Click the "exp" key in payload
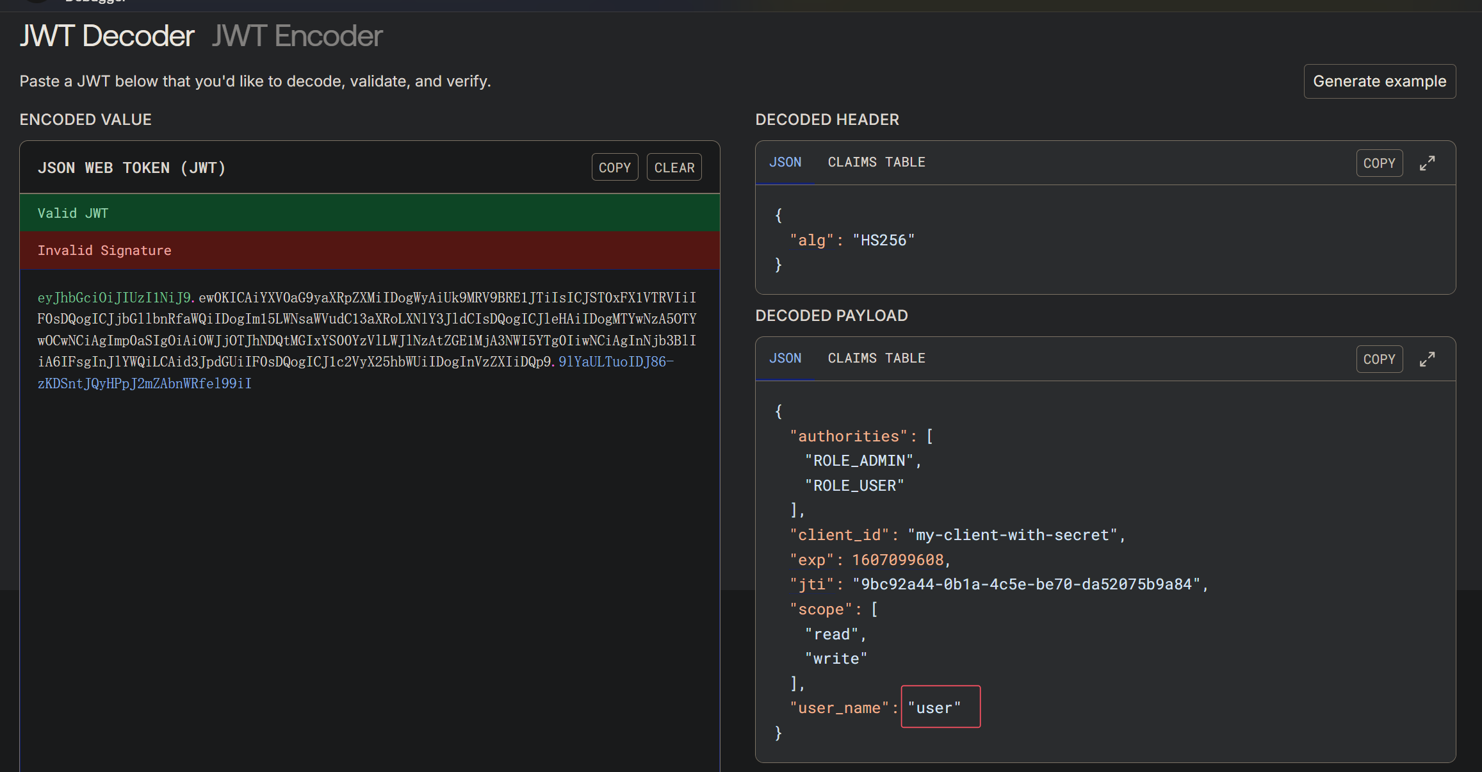Viewport: 1482px width, 772px height. (x=811, y=560)
